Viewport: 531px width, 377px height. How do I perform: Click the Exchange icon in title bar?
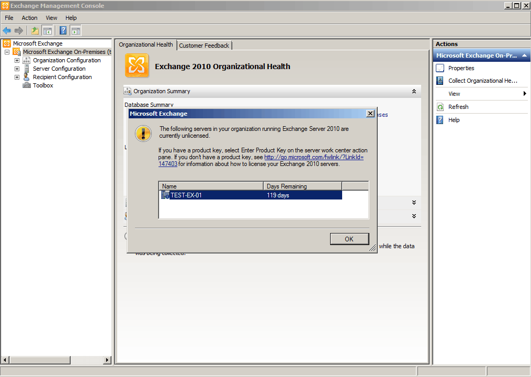pyautogui.click(x=5, y=5)
